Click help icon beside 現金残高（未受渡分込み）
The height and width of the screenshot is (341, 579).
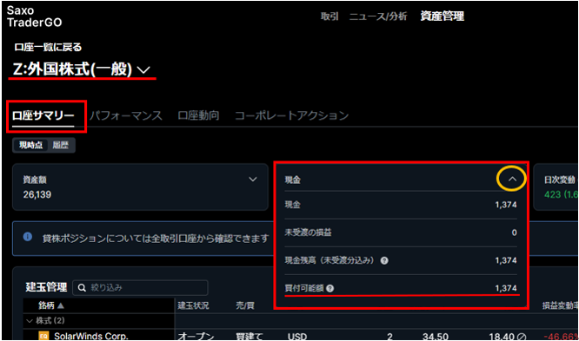pos(384,260)
